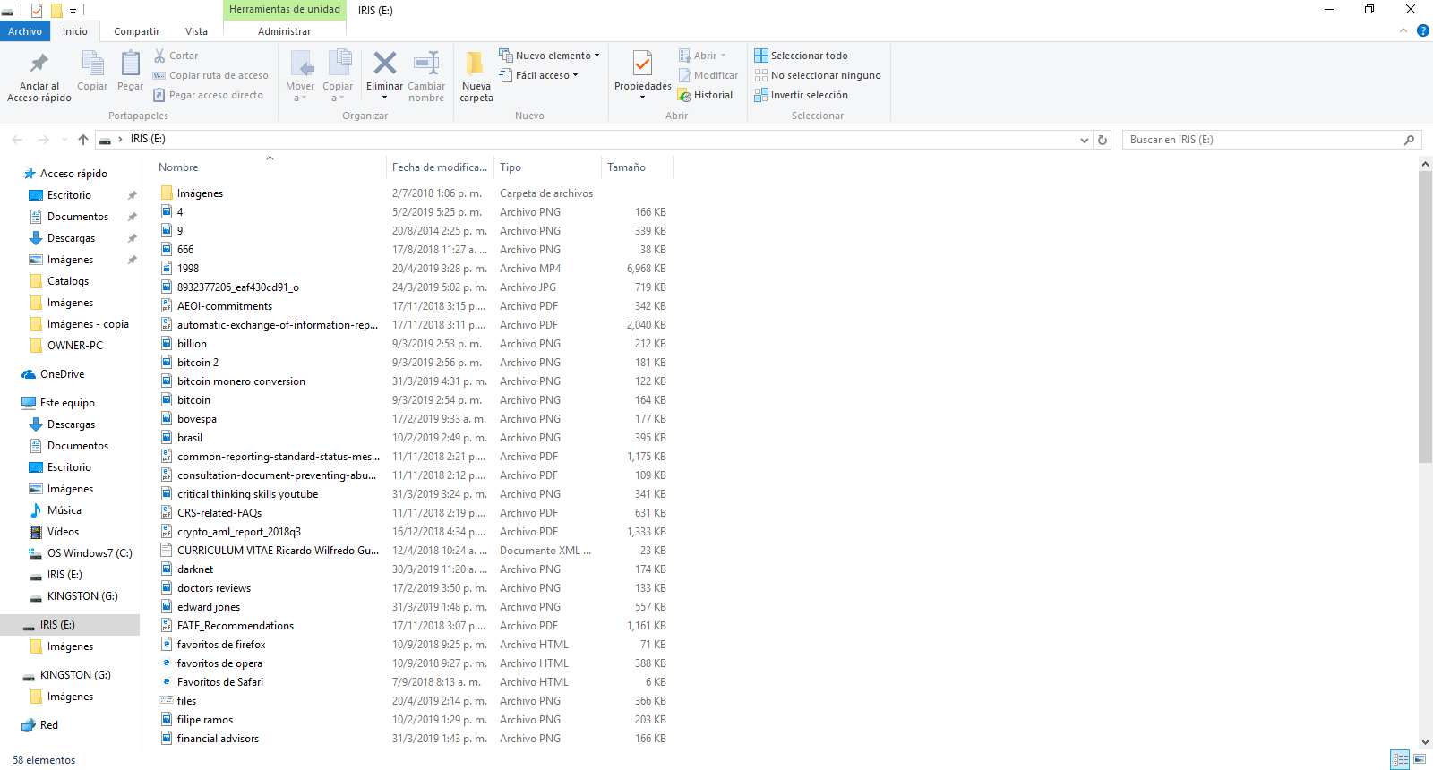Image resolution: width=1433 pixels, height=770 pixels.
Task: Select Red in the navigation pane
Action: point(49,725)
